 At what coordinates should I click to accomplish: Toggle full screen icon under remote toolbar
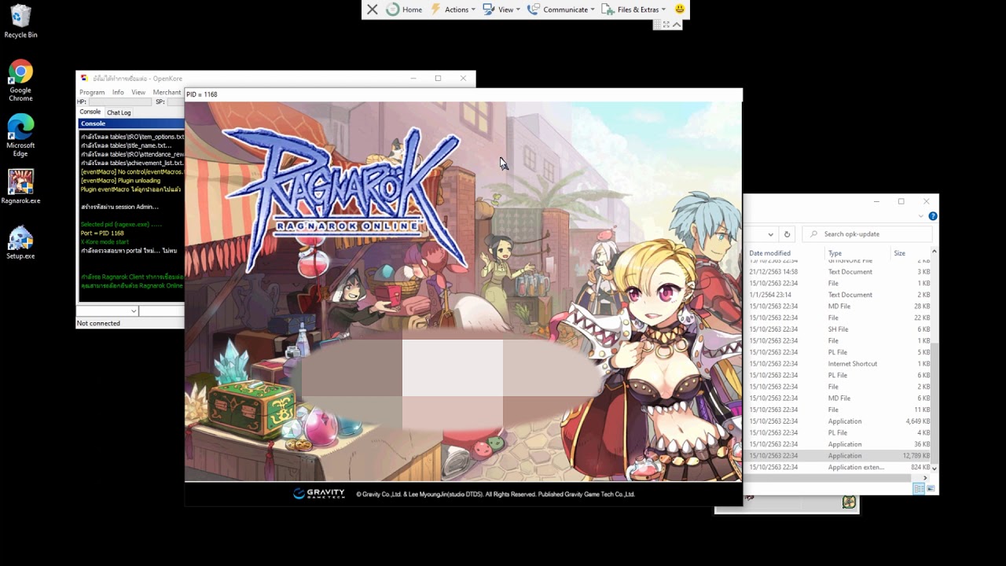(666, 24)
